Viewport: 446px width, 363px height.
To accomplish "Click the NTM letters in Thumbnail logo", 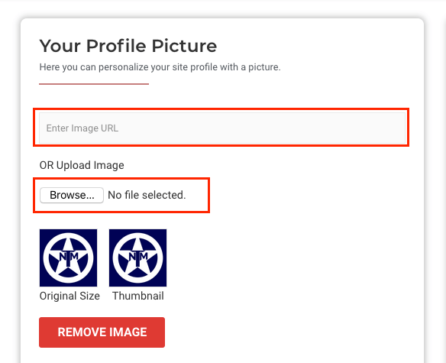I will click(138, 257).
